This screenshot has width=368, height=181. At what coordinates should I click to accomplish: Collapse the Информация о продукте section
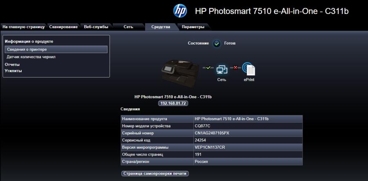point(29,42)
